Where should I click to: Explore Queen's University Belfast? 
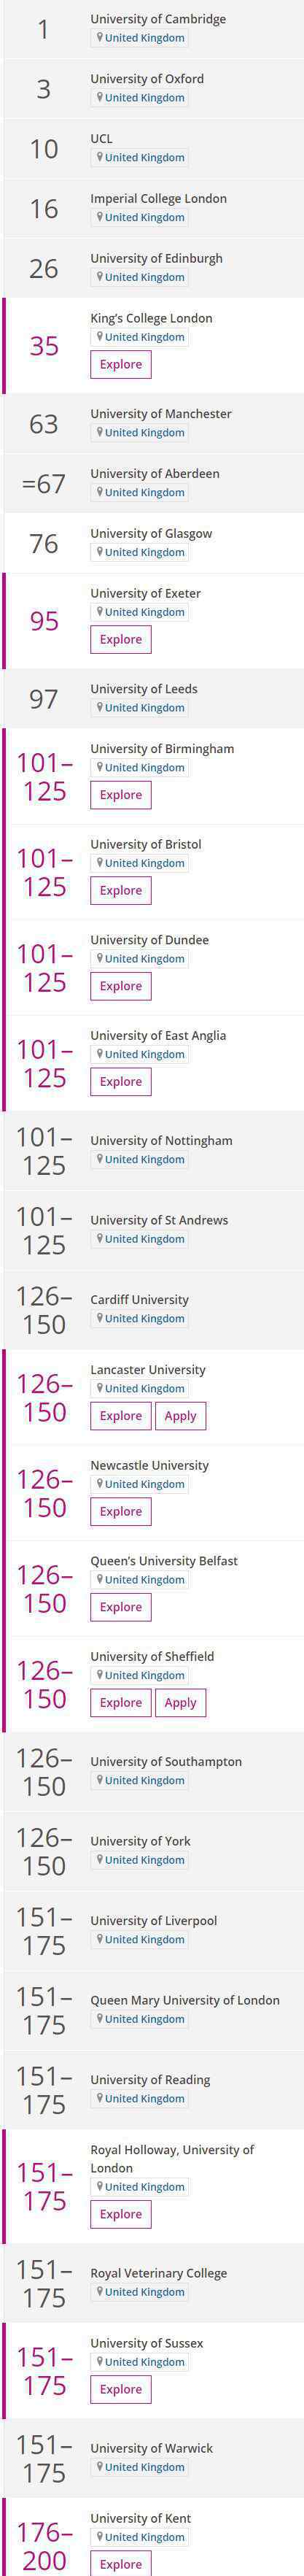click(x=121, y=1607)
